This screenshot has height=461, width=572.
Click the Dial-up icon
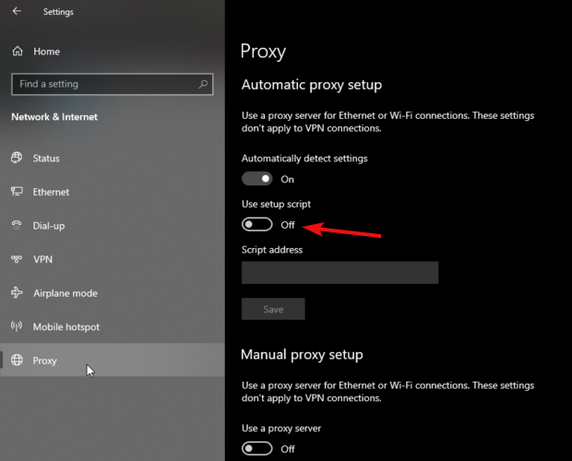point(17,225)
